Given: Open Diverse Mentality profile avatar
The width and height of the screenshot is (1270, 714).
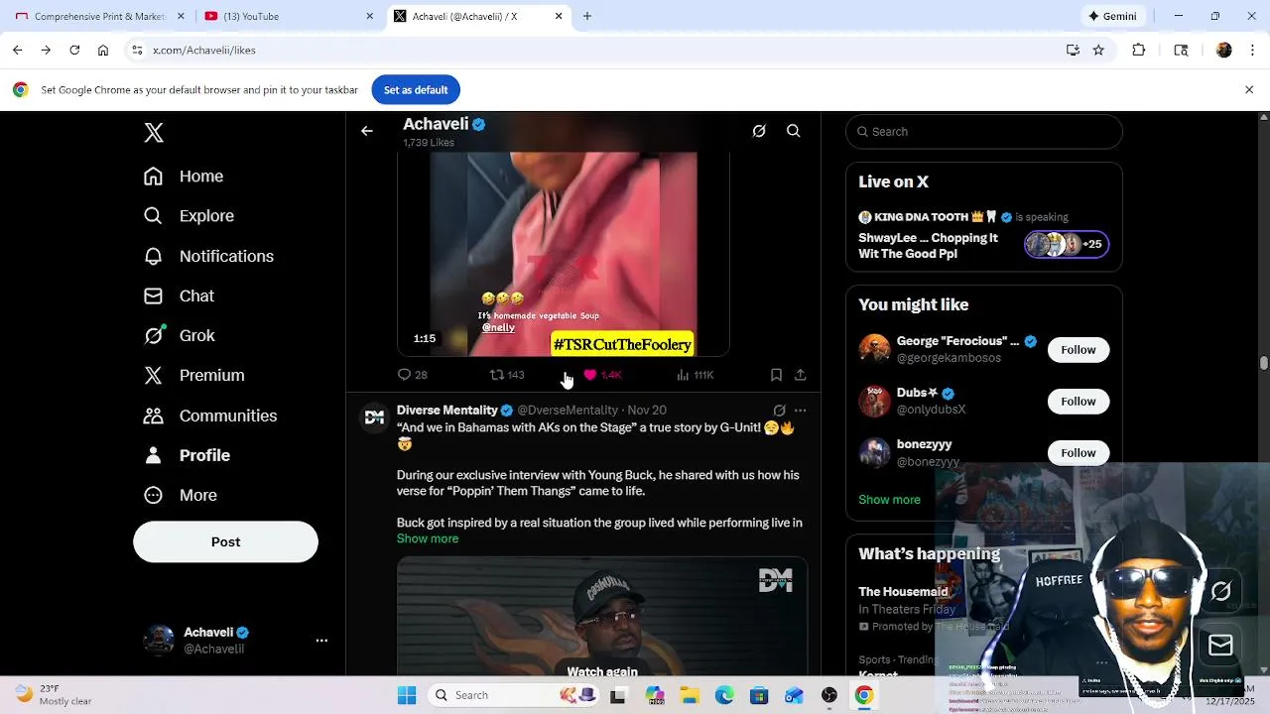Looking at the screenshot, I should [374, 417].
